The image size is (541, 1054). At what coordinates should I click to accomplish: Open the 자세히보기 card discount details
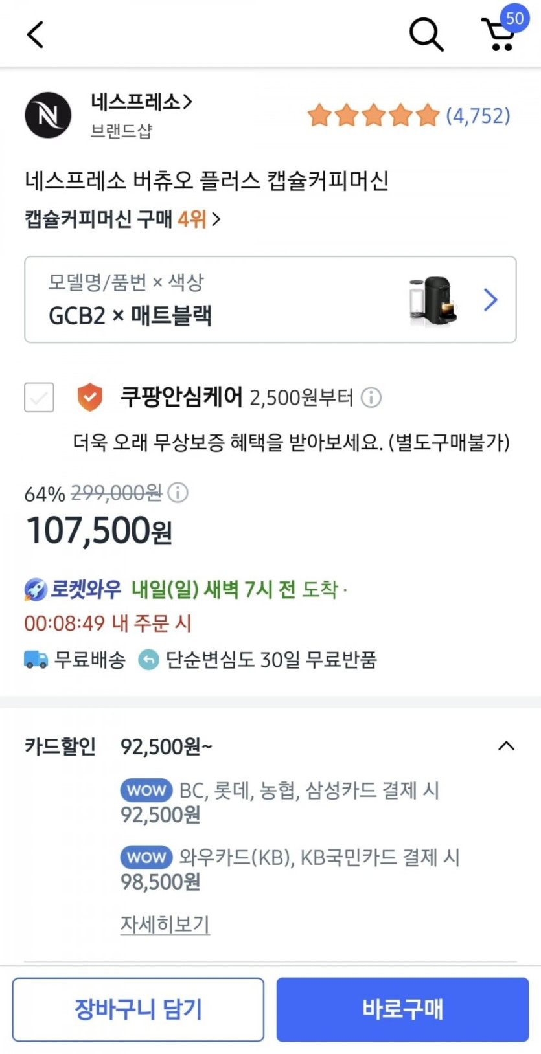(x=165, y=924)
